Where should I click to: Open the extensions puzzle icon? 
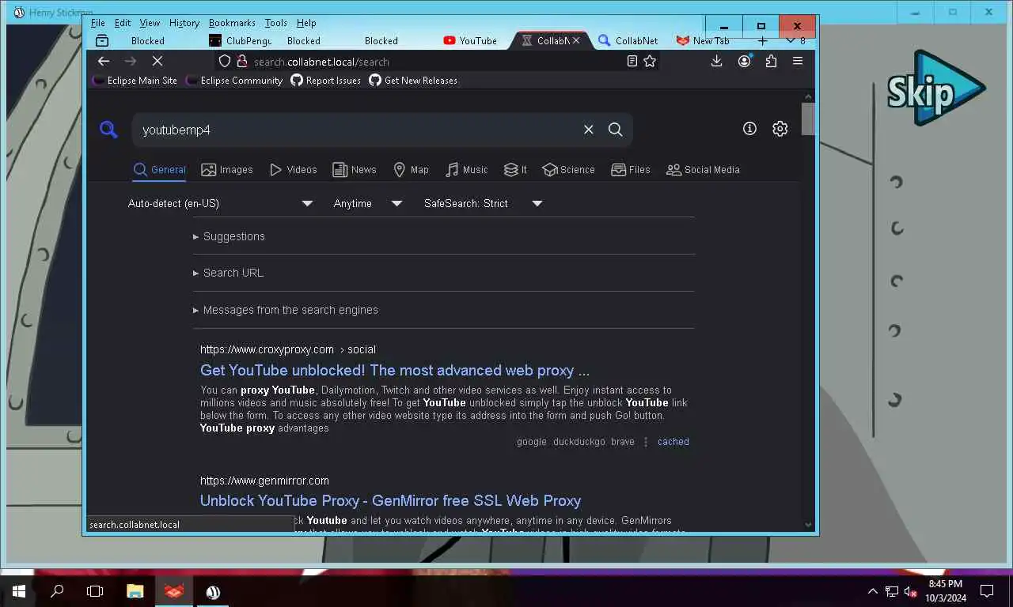coord(771,61)
